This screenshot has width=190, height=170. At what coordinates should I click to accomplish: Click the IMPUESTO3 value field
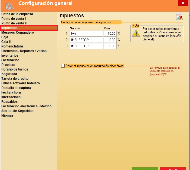110,46
